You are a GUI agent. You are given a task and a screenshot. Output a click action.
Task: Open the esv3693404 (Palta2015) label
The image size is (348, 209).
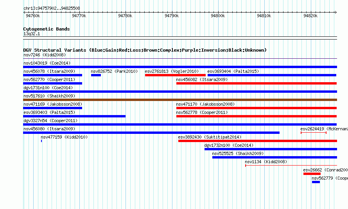pos(233,71)
